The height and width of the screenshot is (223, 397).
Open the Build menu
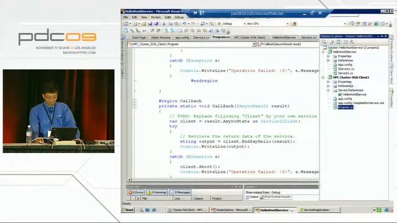pyautogui.click(x=167, y=17)
